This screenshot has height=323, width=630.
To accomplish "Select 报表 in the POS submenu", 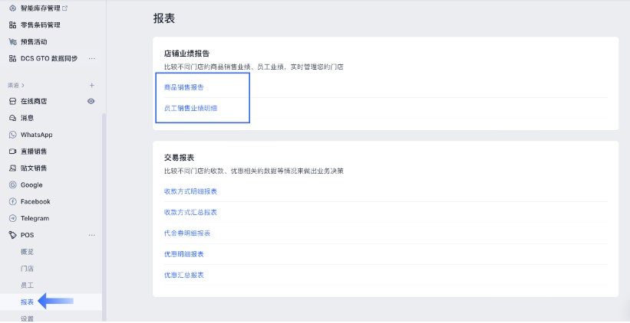I will click(x=27, y=302).
